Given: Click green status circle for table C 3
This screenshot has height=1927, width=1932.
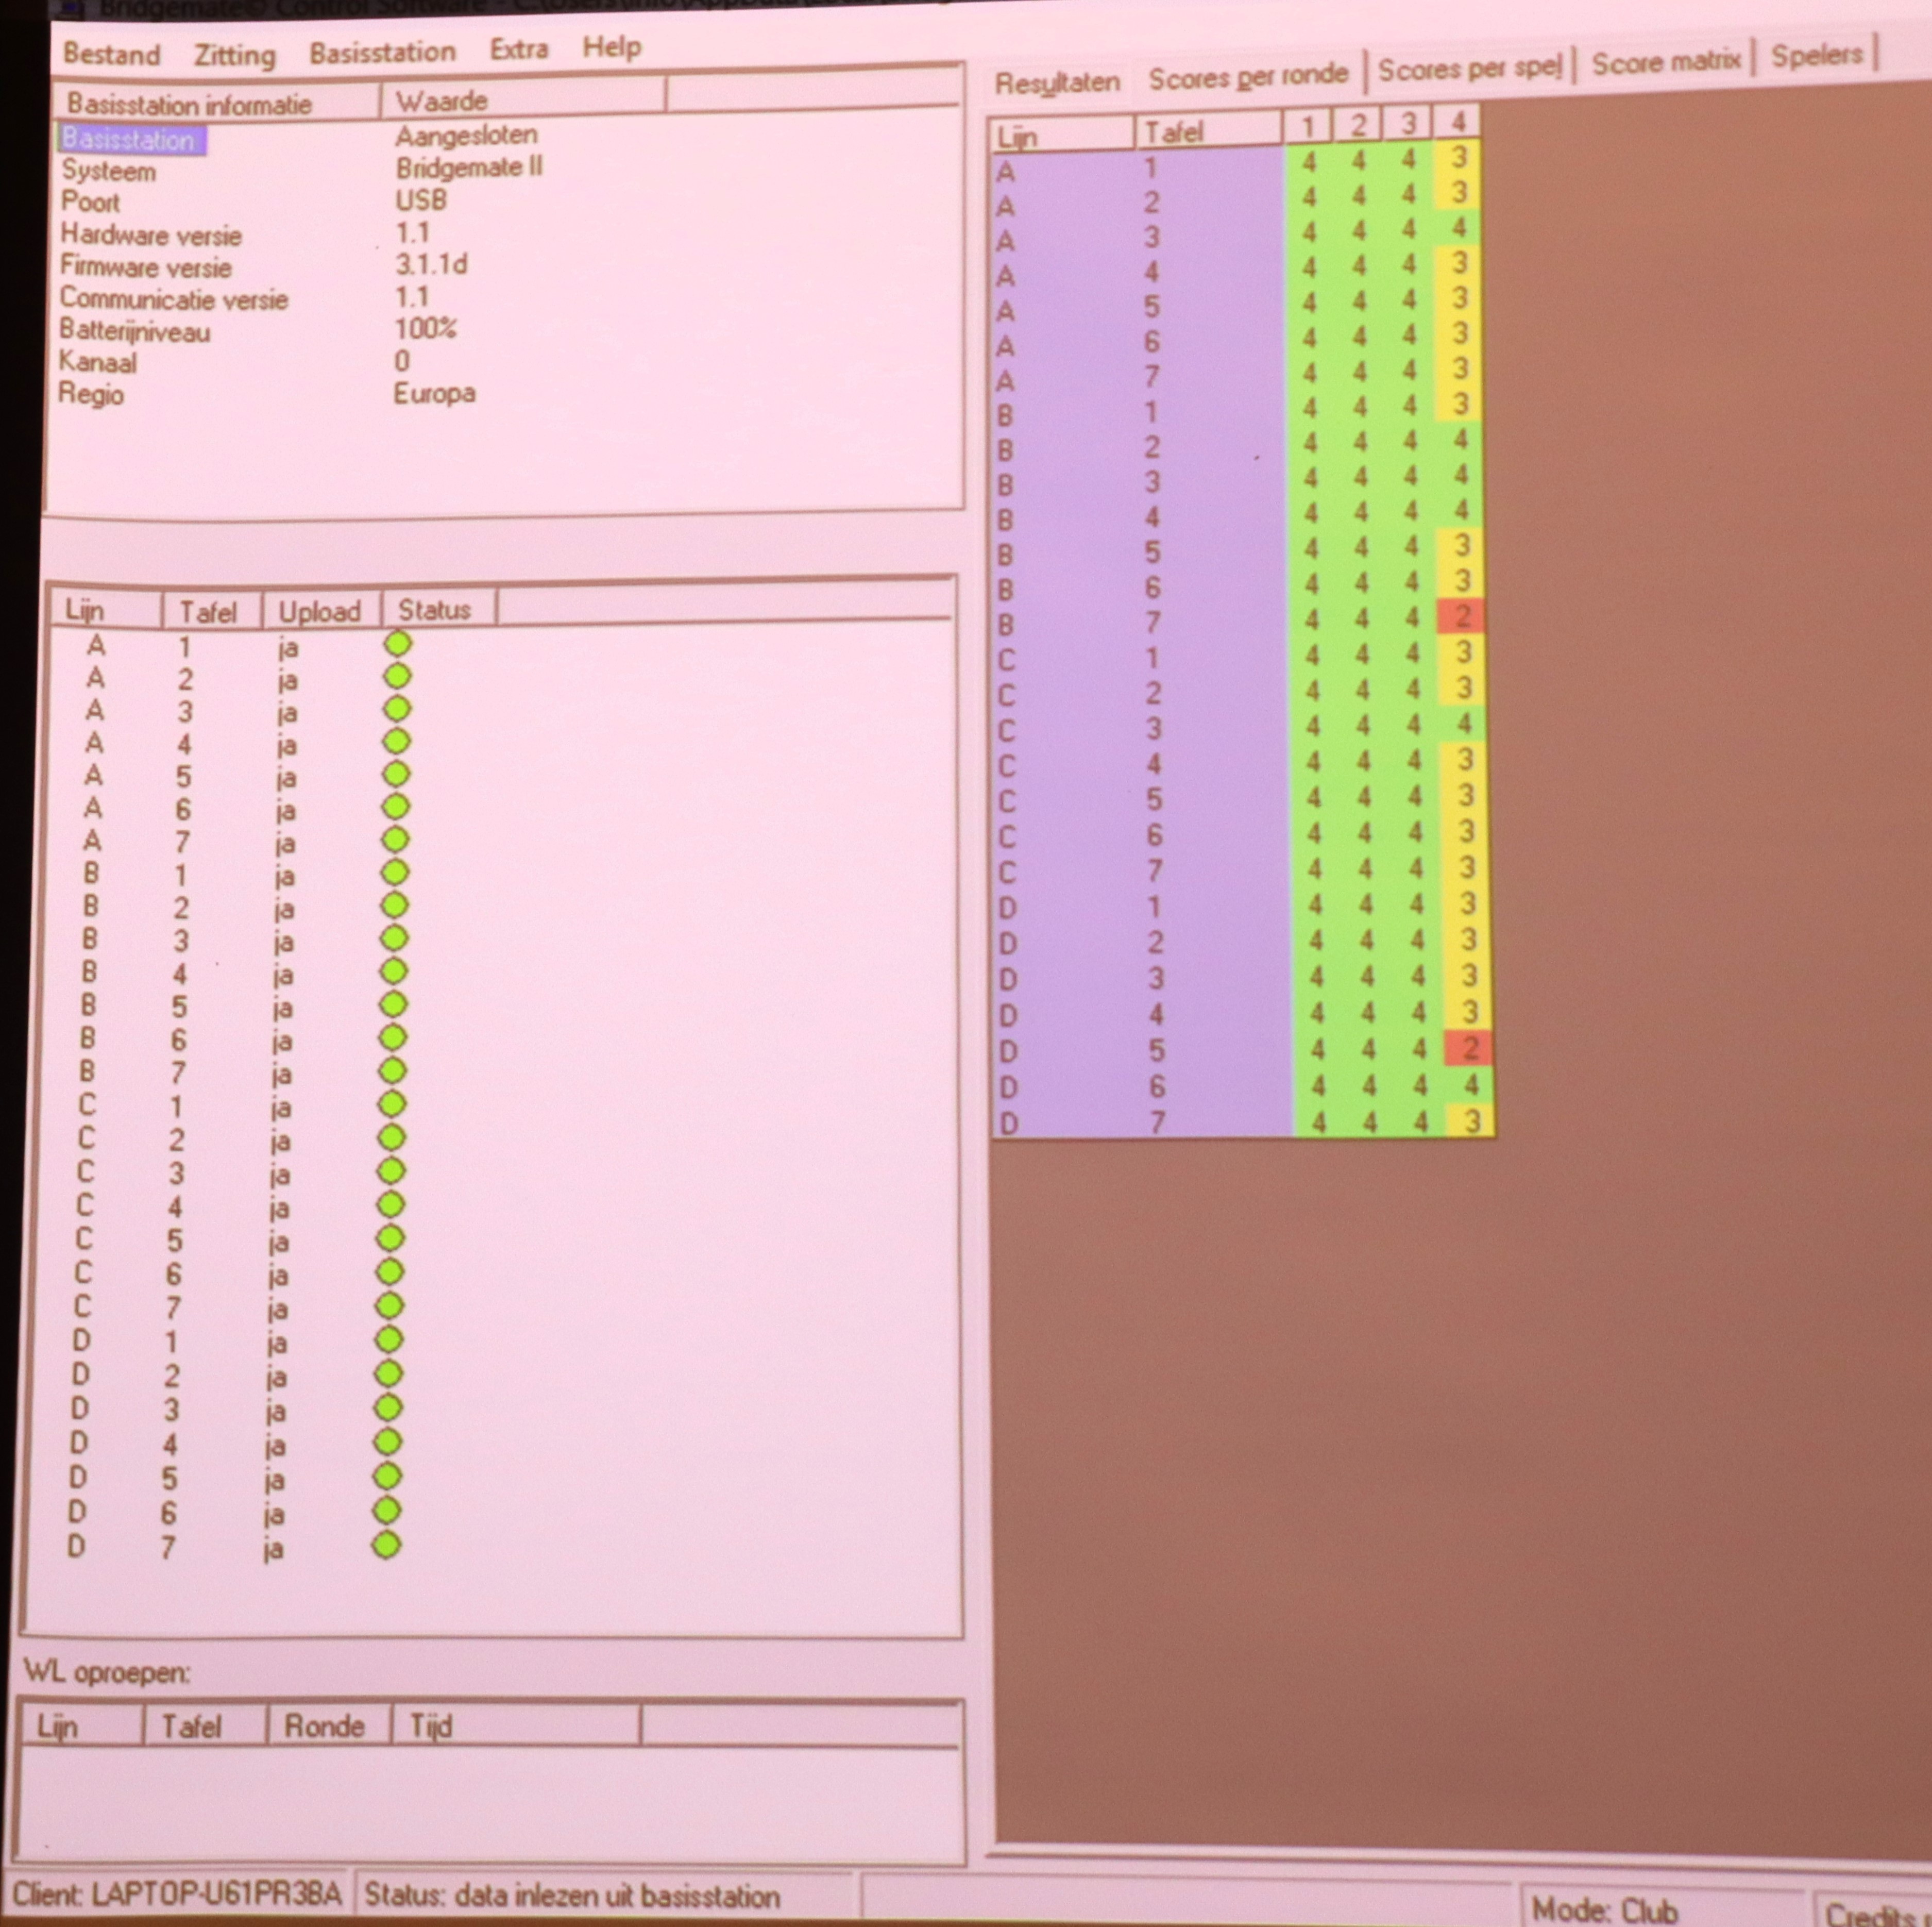Looking at the screenshot, I should 391,1169.
